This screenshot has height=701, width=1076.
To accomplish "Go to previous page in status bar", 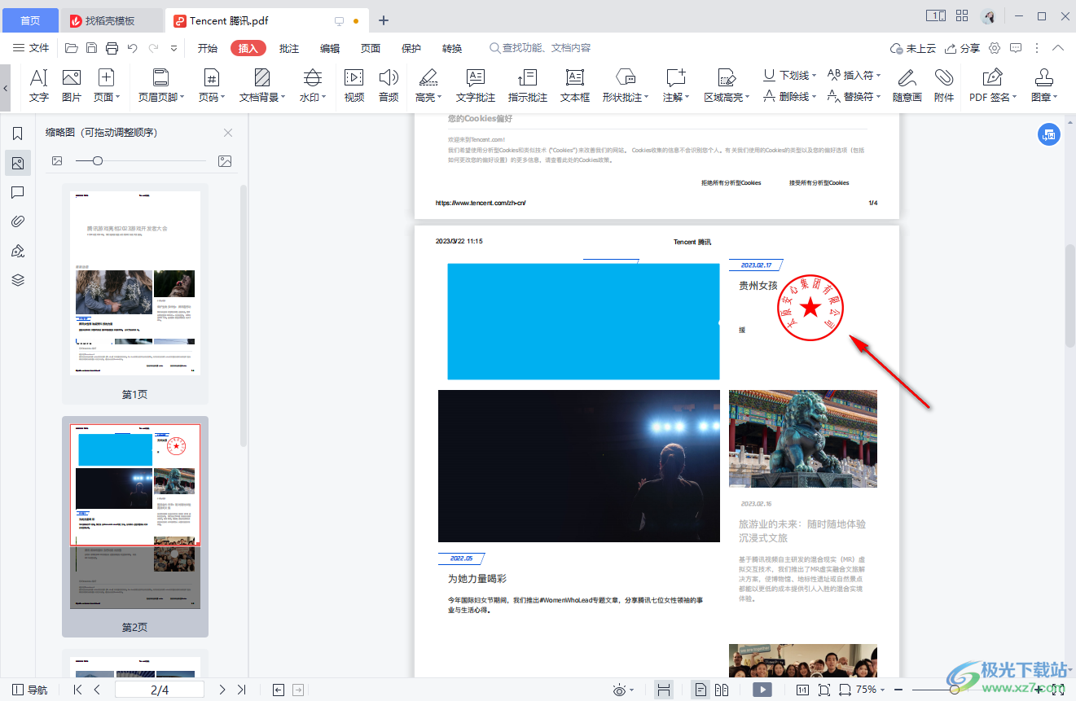I will pos(97,690).
